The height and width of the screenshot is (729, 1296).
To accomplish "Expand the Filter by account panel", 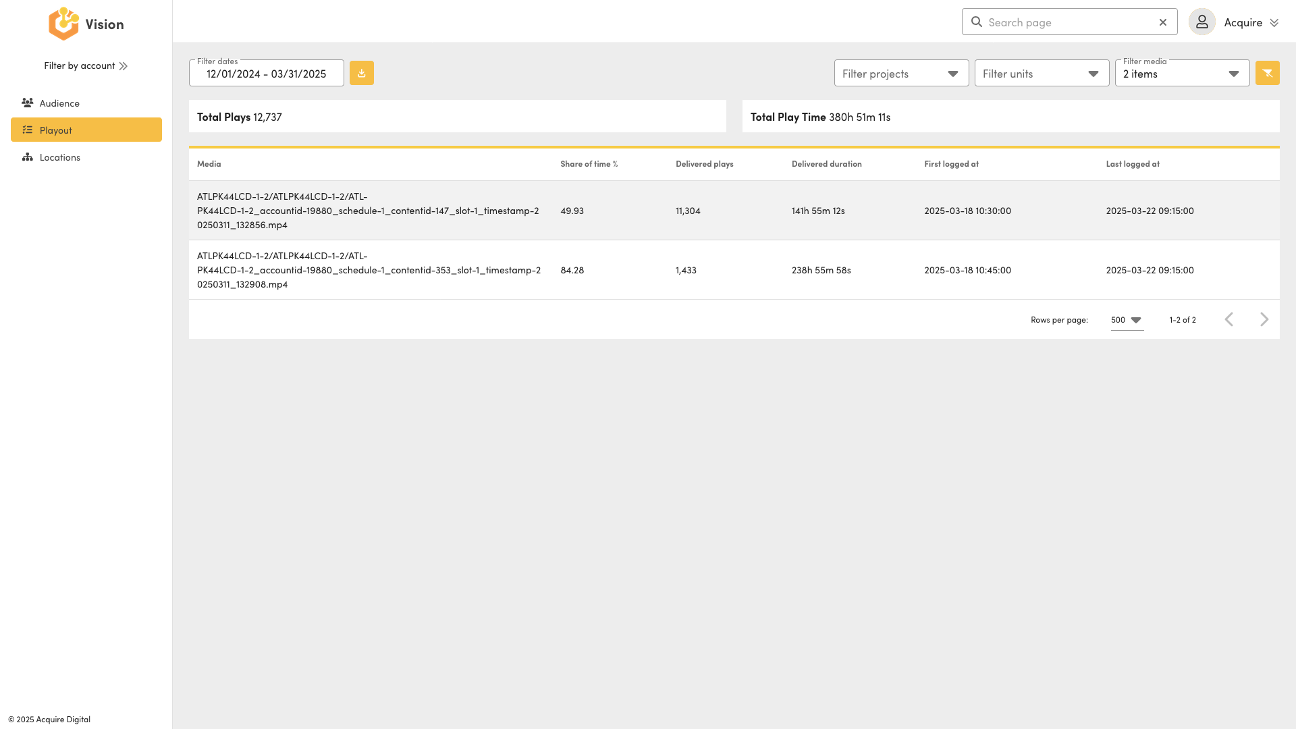I will click(86, 65).
